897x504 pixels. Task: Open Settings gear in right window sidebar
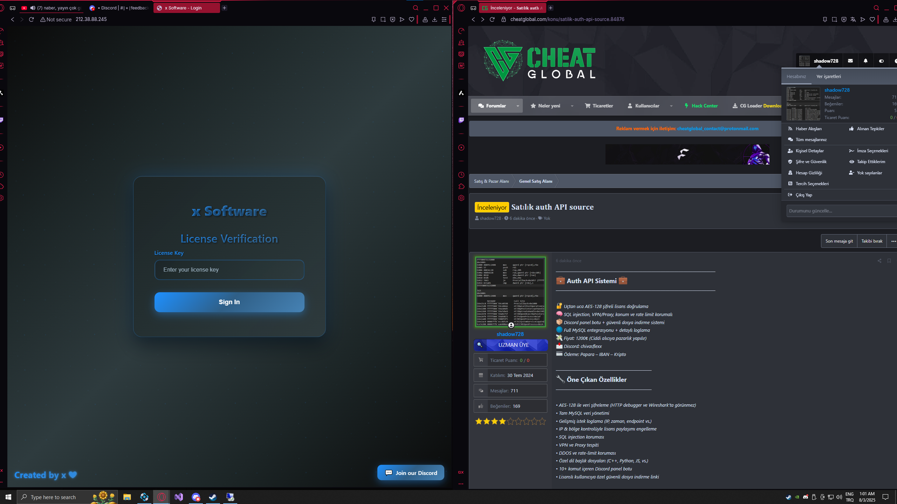(x=461, y=198)
